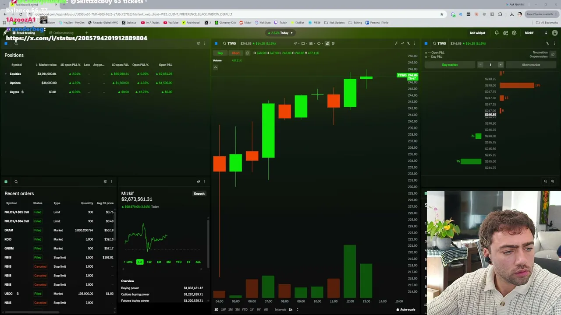Select ALL range on portfolio chart

tap(198, 262)
